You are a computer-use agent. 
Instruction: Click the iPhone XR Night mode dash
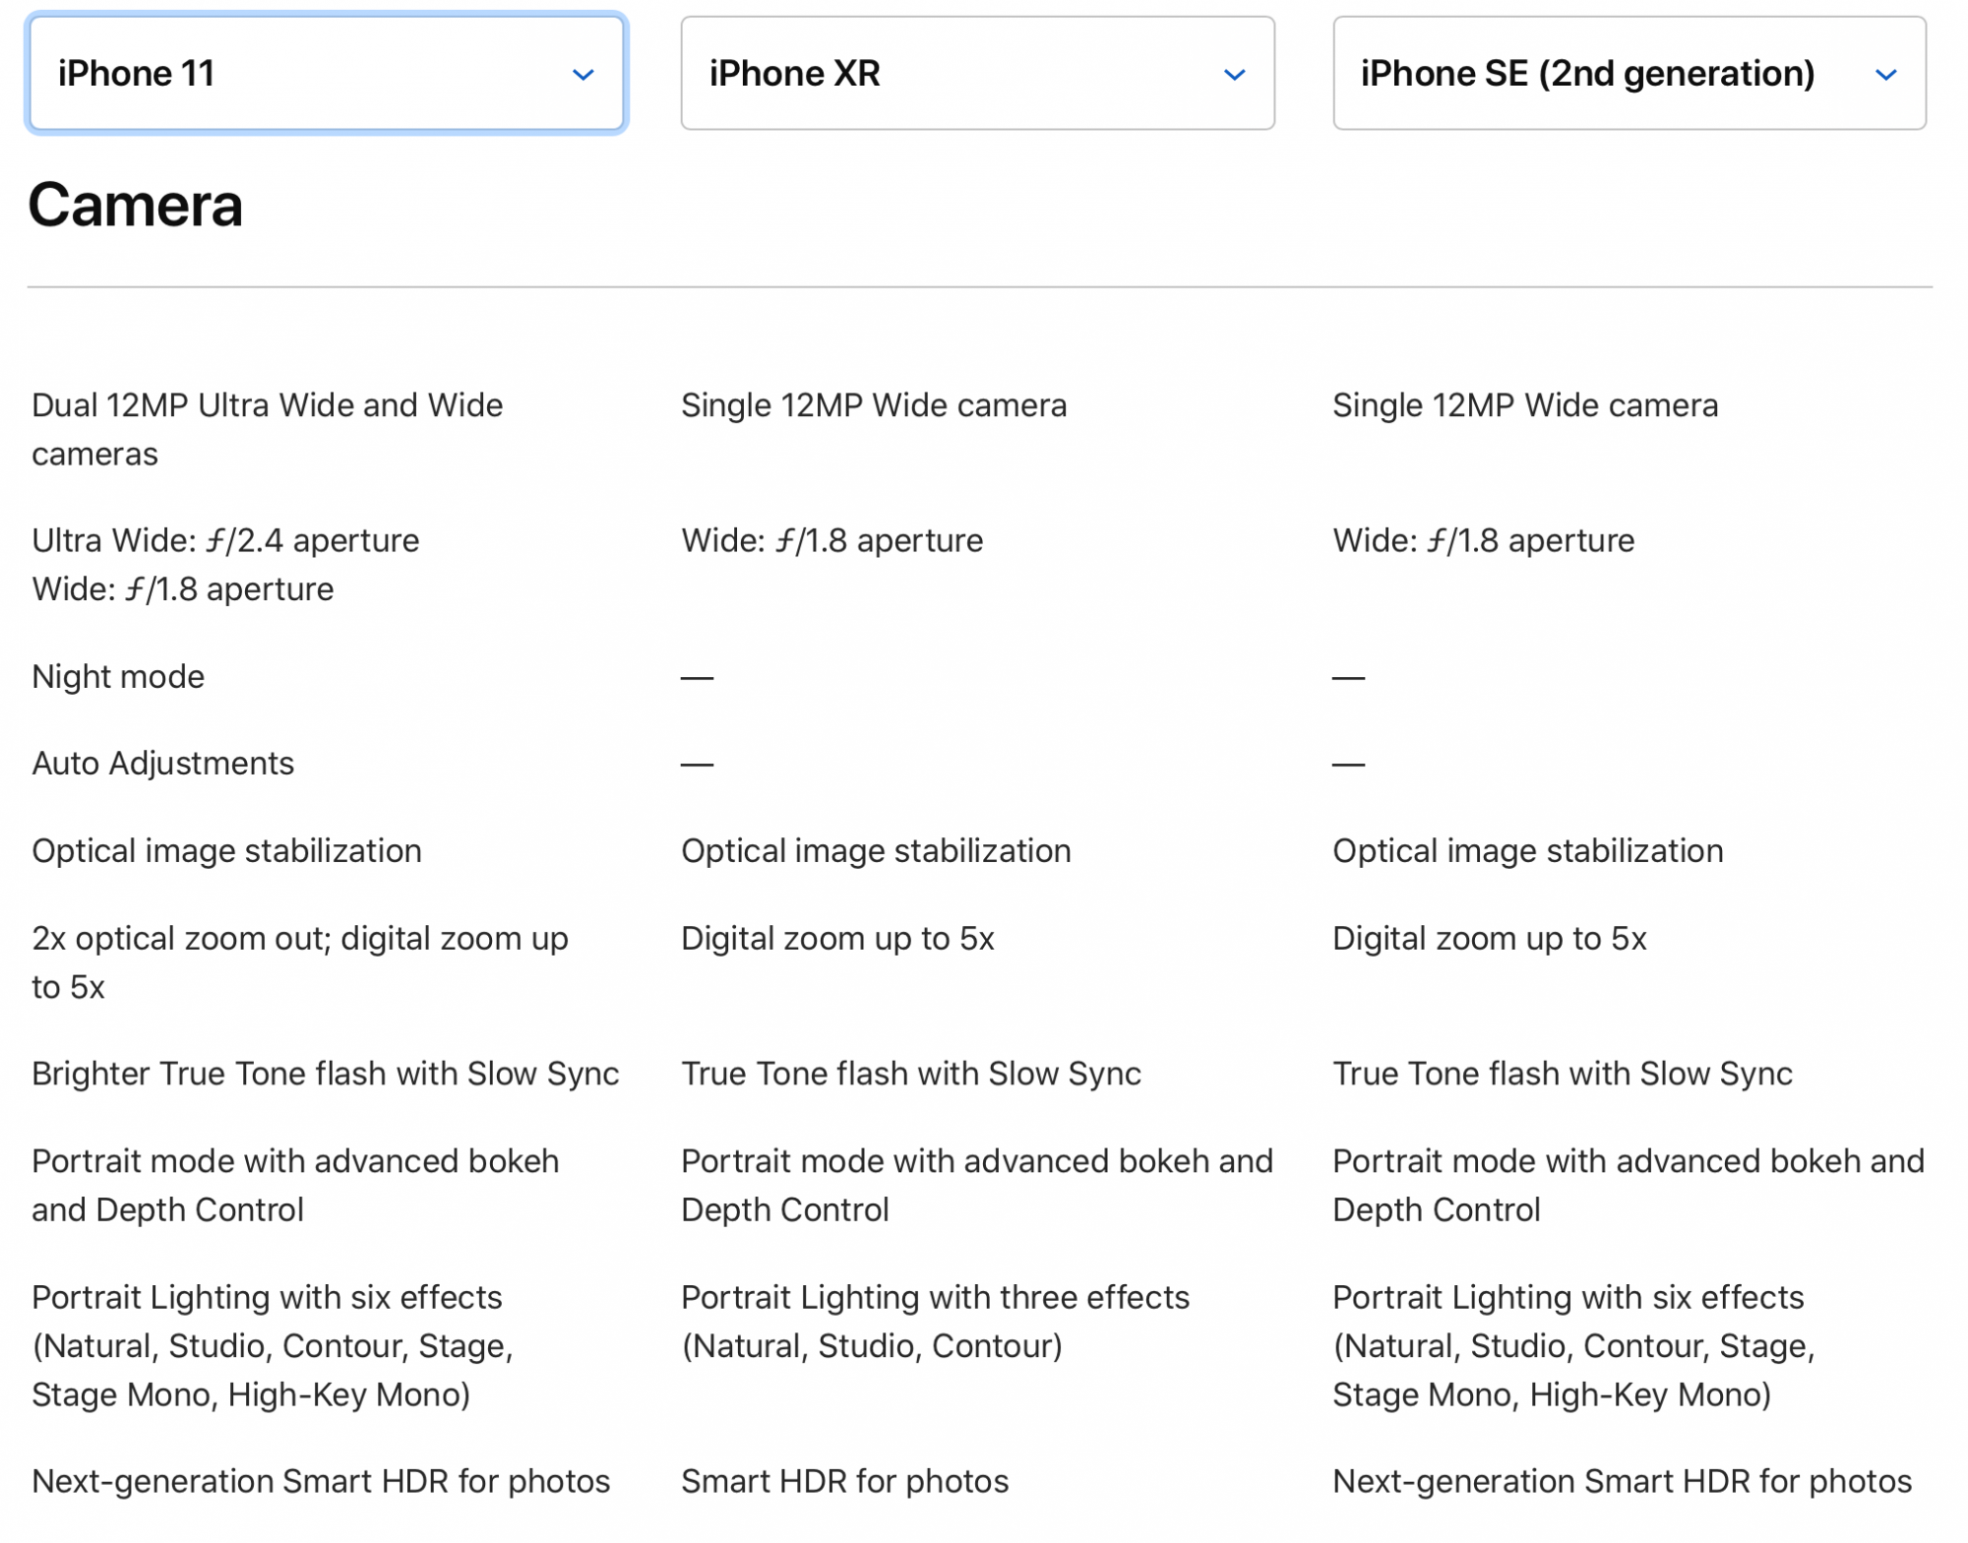pos(697,677)
